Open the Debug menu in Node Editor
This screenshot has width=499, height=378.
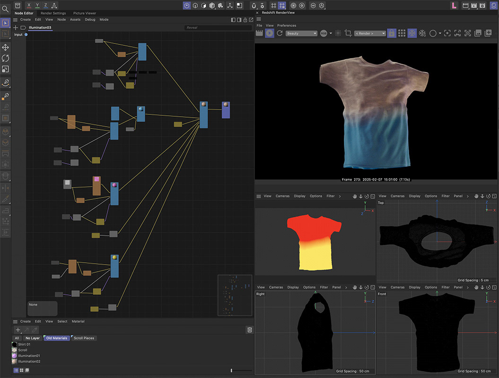click(x=90, y=20)
